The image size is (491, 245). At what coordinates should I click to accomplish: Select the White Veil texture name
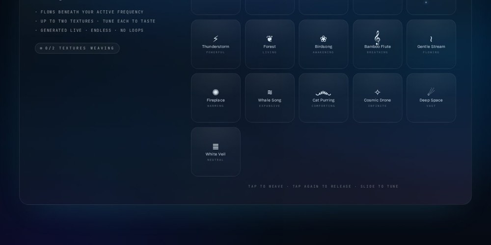coord(216,154)
